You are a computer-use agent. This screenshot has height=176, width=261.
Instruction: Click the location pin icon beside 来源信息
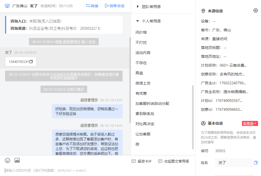coord(203,11)
